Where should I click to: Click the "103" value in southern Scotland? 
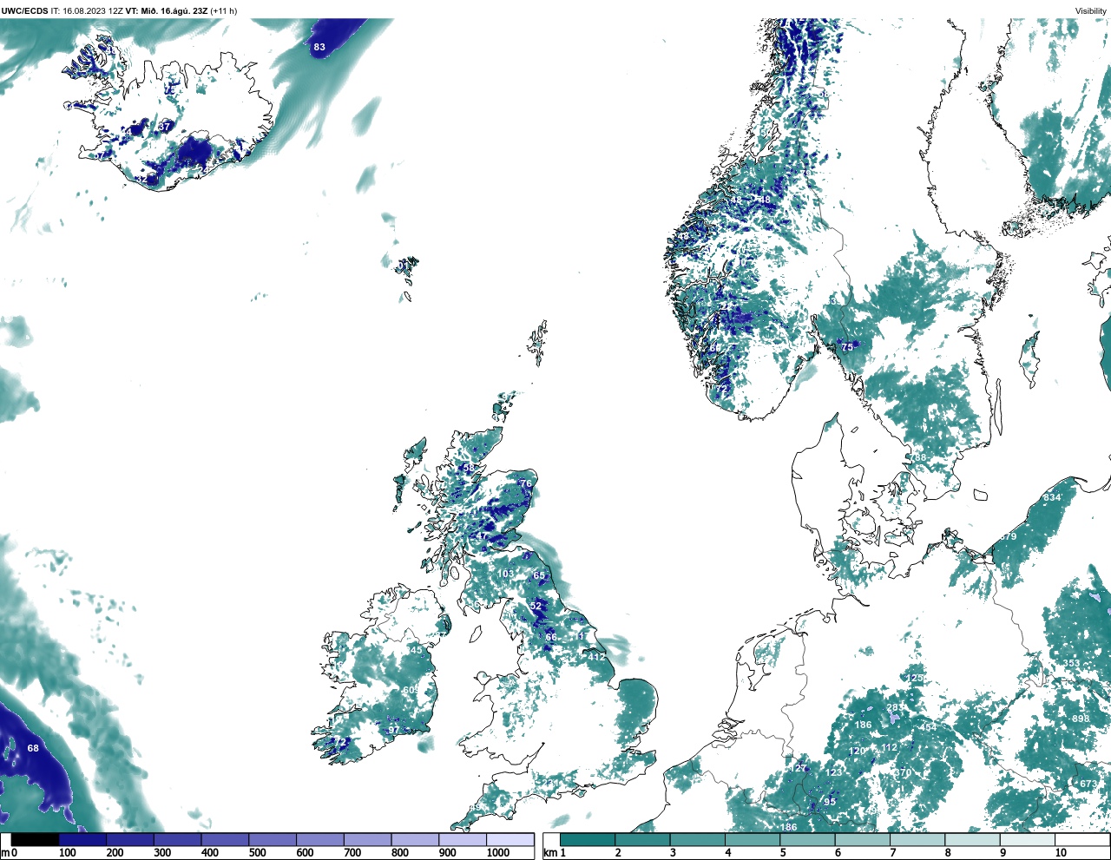[505, 574]
